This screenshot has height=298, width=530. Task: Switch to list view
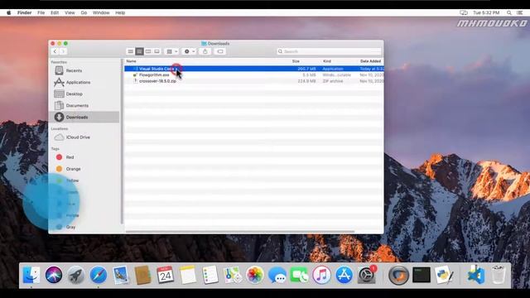tap(139, 51)
